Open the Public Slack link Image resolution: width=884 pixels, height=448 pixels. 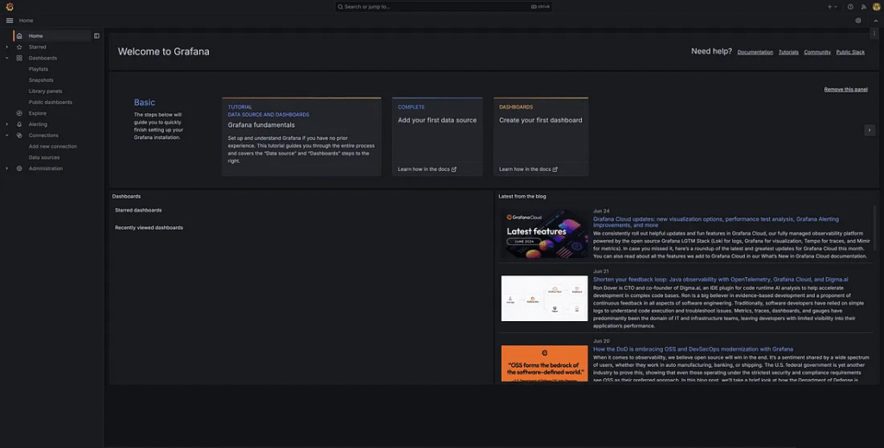850,52
